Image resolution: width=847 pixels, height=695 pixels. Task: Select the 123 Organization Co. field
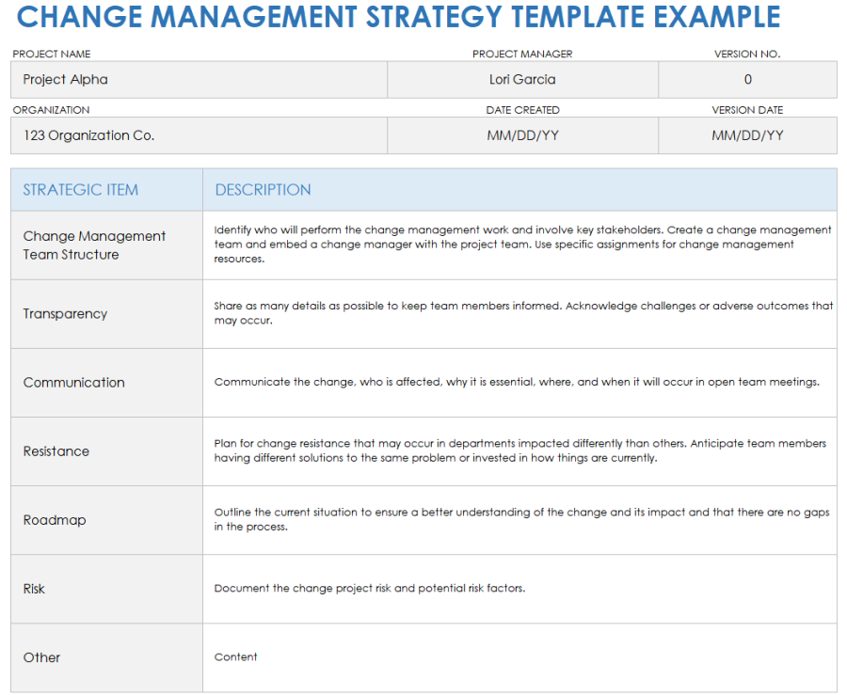(198, 134)
